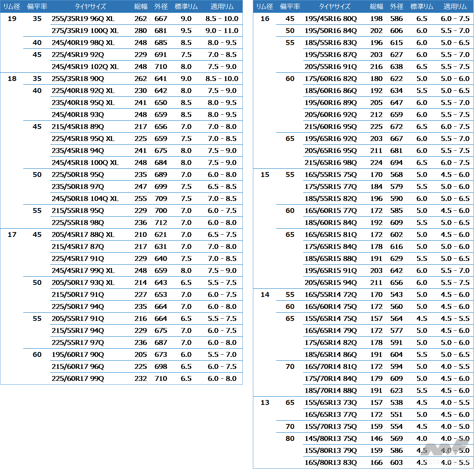Select the 195/50R16 84Q entry
This screenshot has width=474, height=469.
(331, 30)
